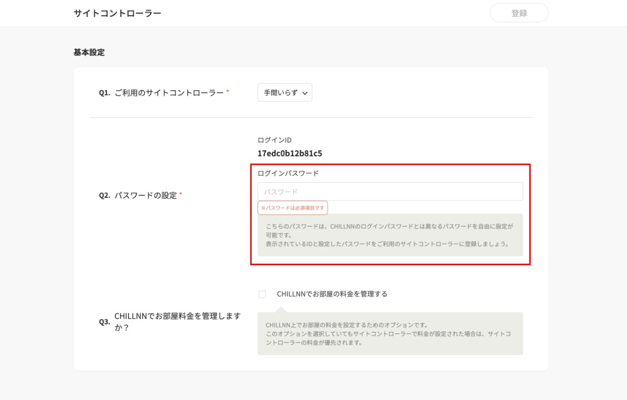
Task: Click the パスワード input field
Action: point(390,192)
